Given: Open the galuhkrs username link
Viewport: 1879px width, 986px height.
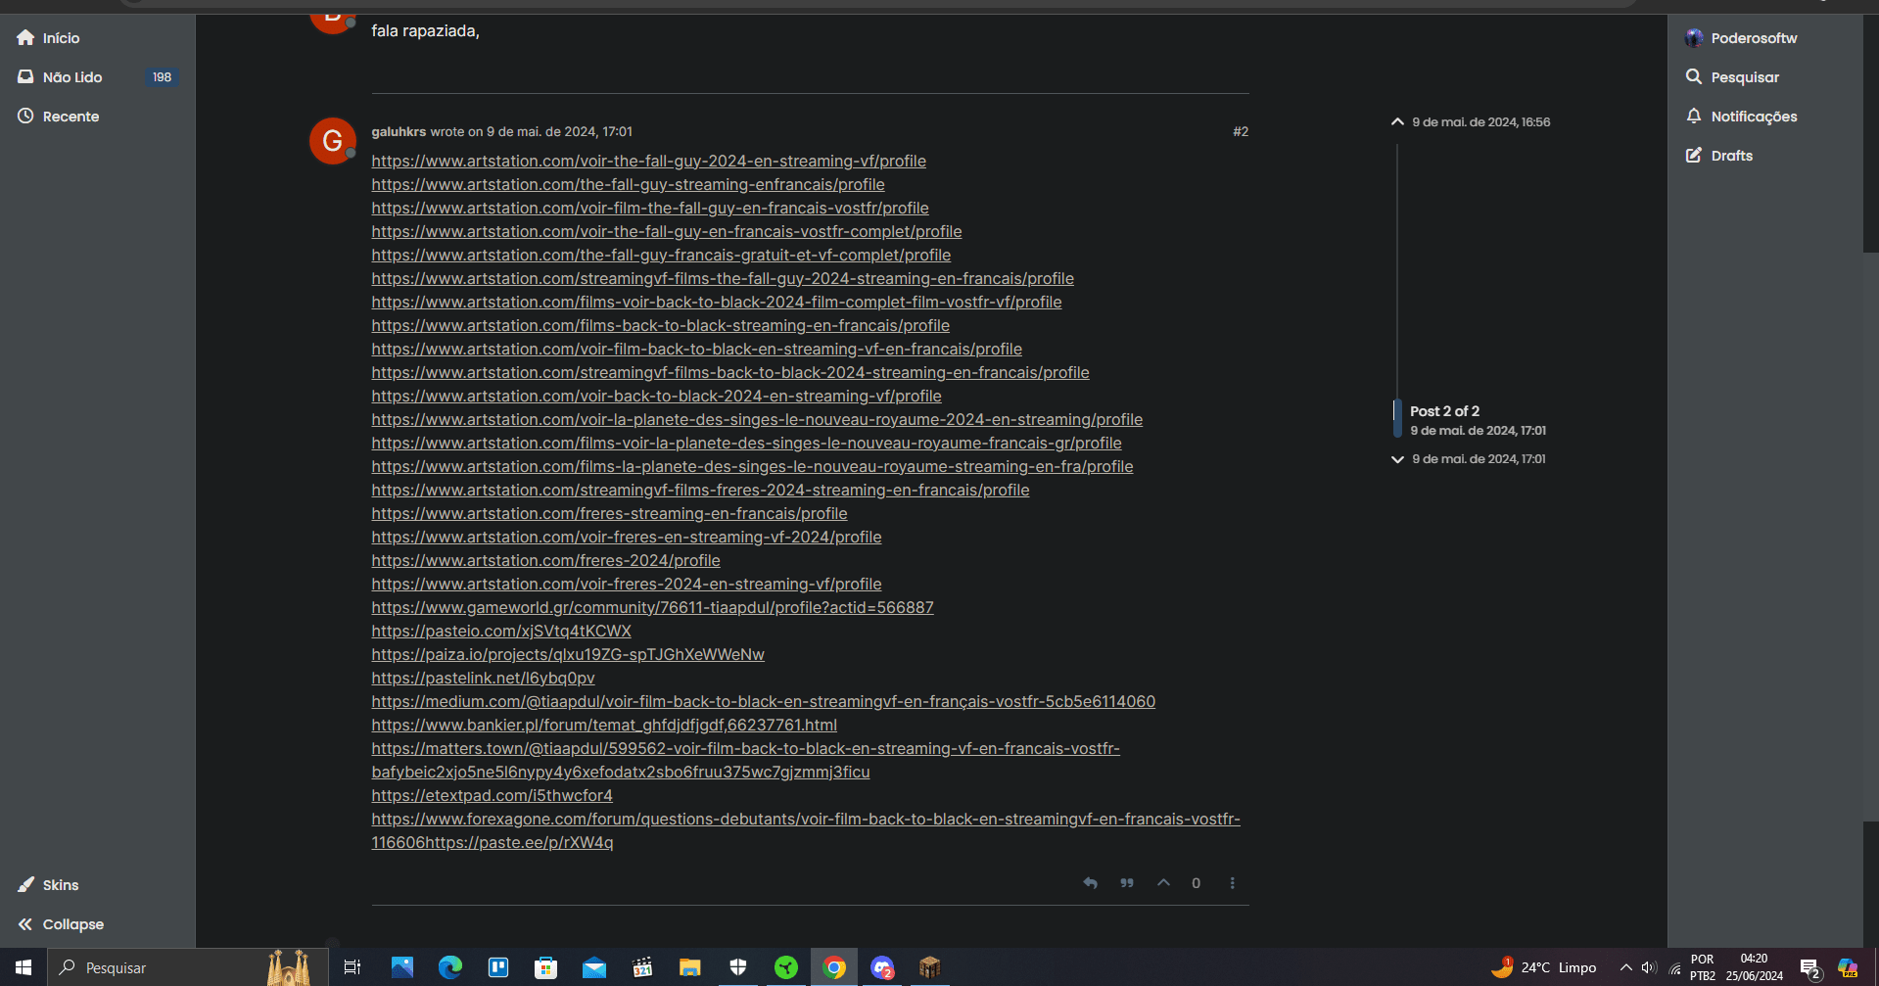Looking at the screenshot, I should [399, 131].
